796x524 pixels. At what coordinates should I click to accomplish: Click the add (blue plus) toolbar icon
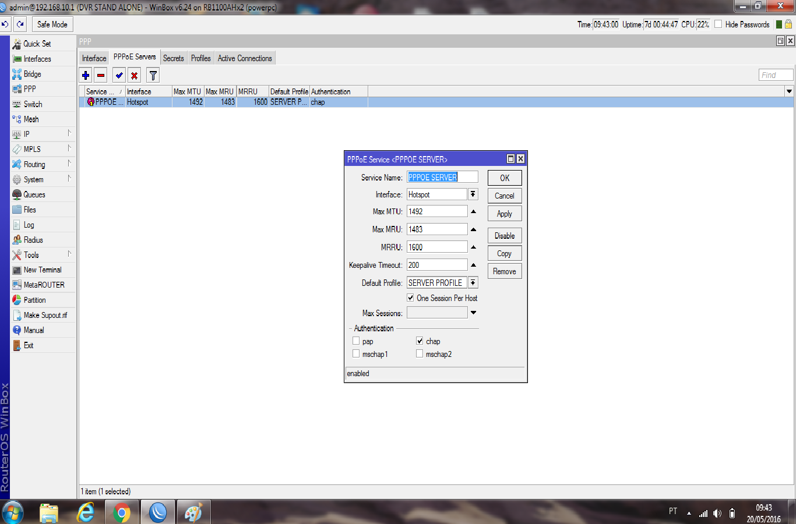coord(86,75)
